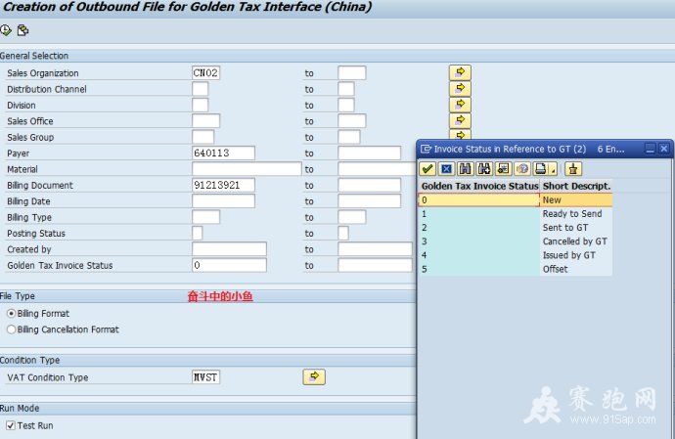Select status row 'Ready to Send'
The height and width of the screenshot is (439, 675).
(516, 213)
